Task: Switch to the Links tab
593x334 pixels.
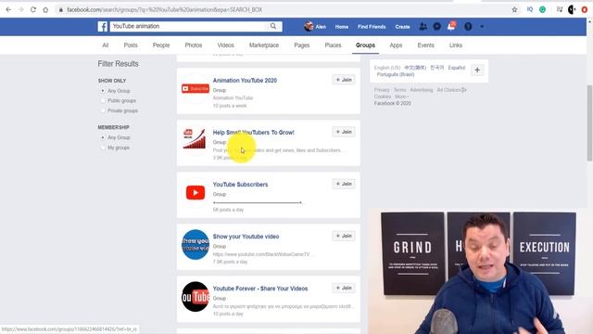Action: [456, 45]
